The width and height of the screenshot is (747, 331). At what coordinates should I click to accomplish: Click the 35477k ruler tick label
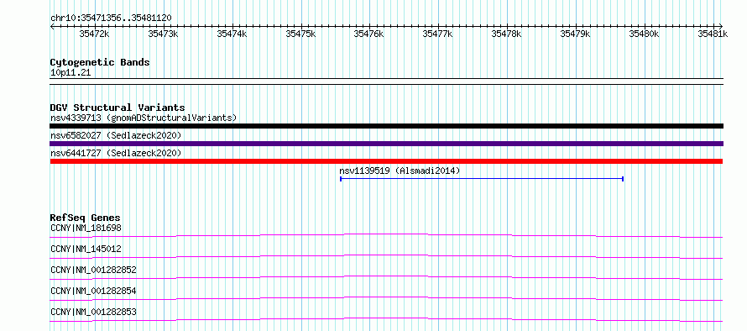438,34
